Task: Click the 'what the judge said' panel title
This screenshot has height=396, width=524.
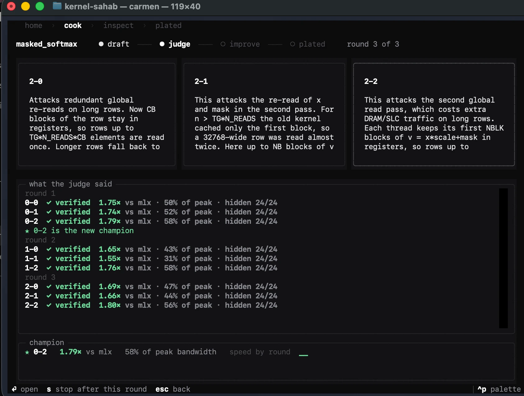Action: coord(71,184)
